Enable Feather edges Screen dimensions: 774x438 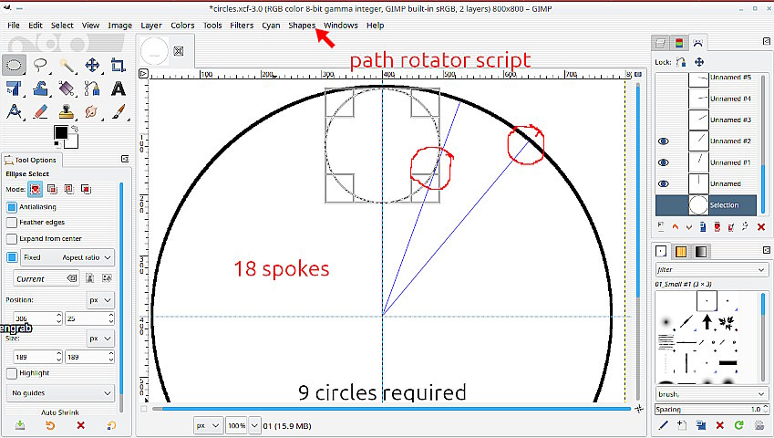coord(12,223)
